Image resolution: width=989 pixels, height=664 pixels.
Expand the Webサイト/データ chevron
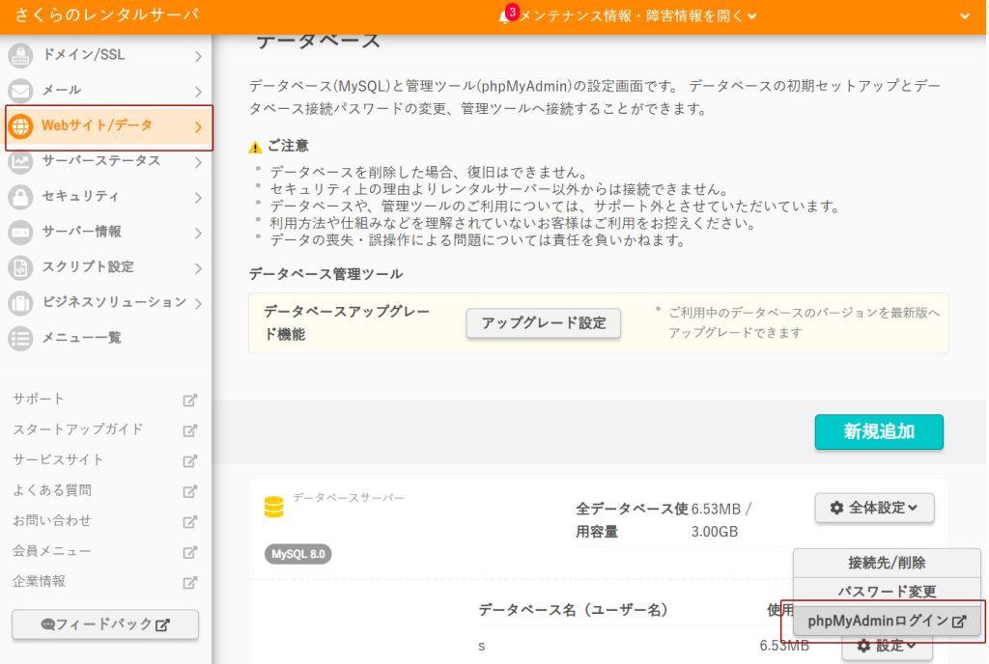[x=198, y=127]
